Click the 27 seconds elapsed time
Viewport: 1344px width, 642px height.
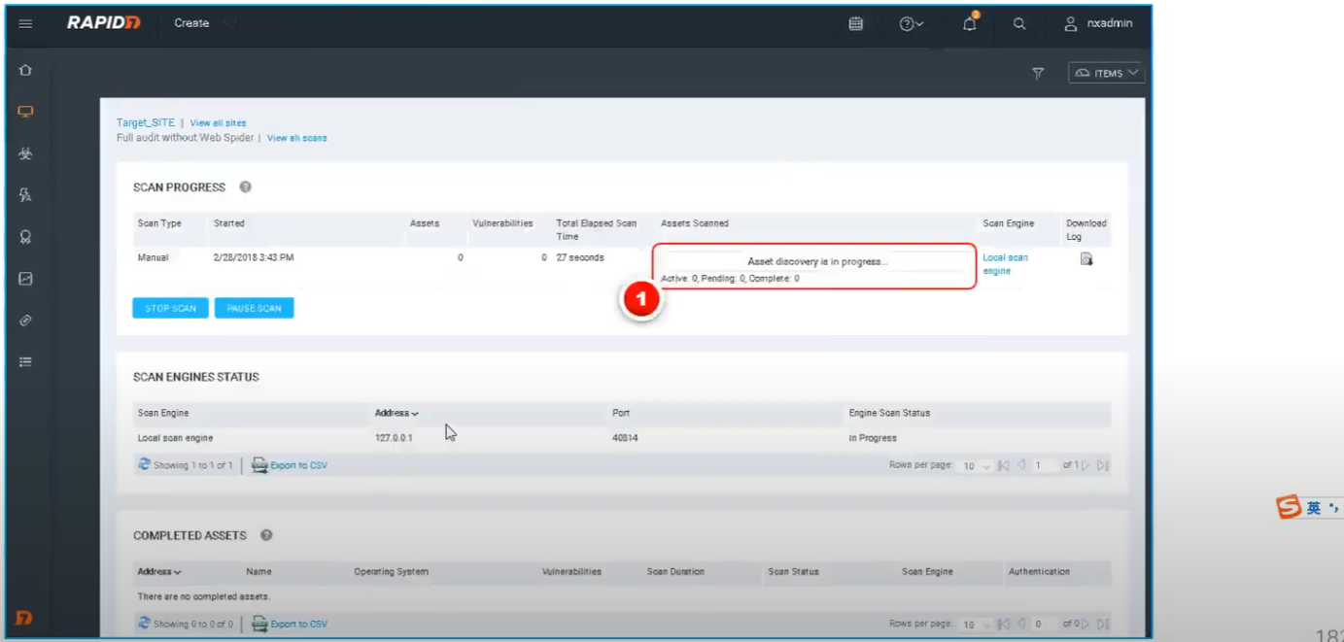580,258
